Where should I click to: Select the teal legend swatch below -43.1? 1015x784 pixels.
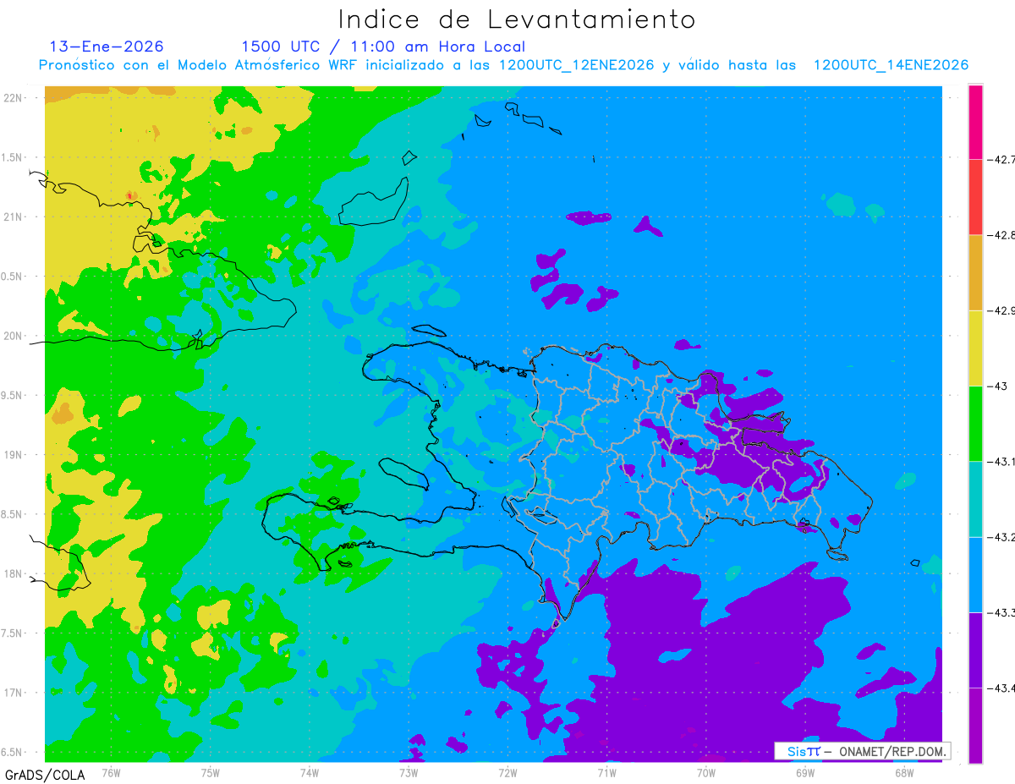click(x=975, y=499)
